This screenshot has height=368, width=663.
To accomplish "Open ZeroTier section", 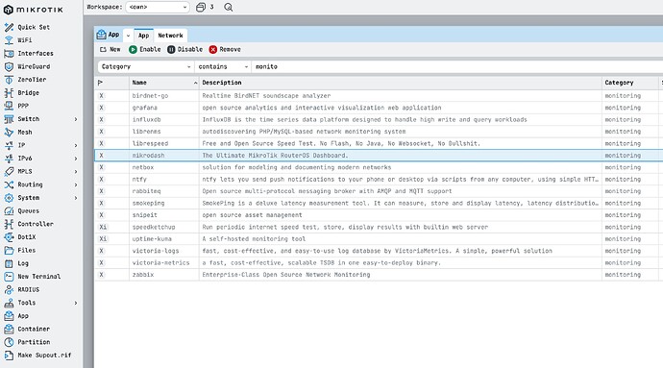I will point(32,80).
